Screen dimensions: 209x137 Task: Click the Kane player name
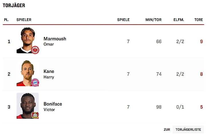point(49,71)
